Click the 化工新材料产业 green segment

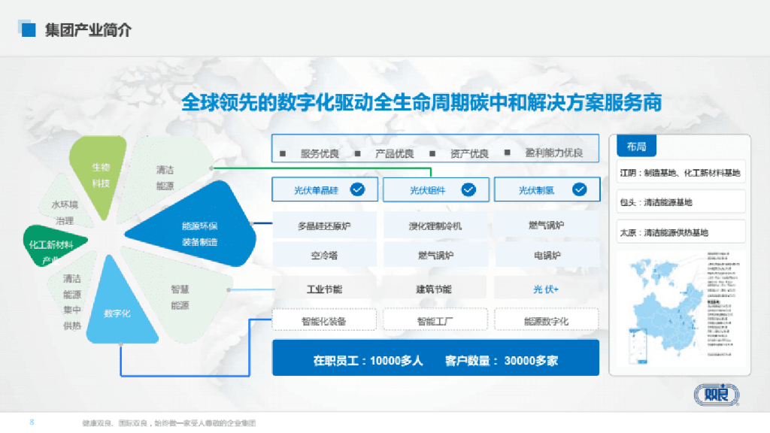tap(50, 244)
